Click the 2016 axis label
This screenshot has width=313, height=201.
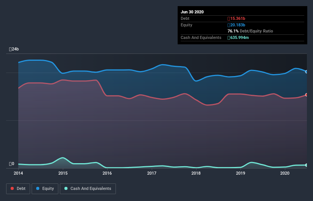[107, 173]
